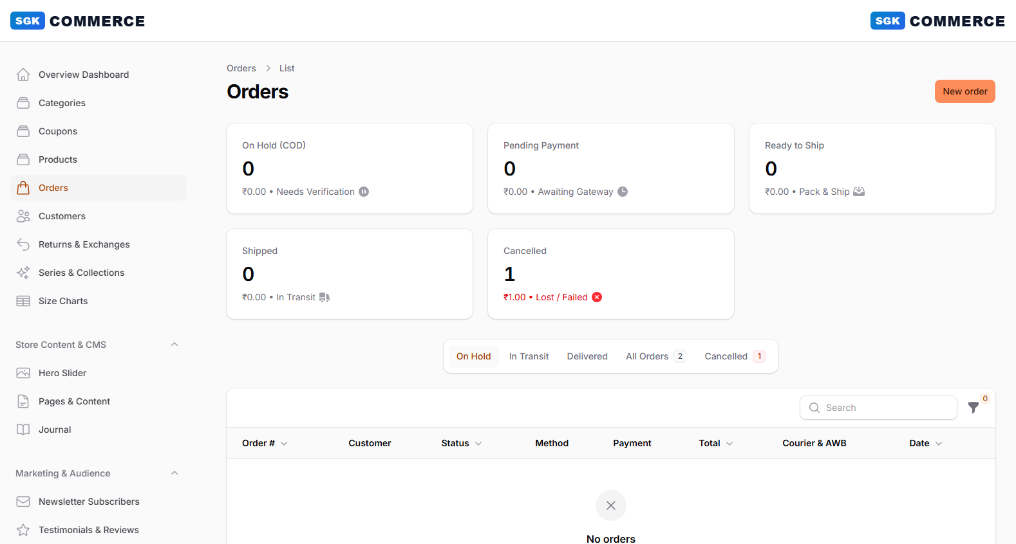Click the Newsletter Subscribers envelope icon

tap(23, 502)
